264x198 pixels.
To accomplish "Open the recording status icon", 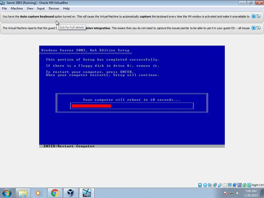I will (234, 185).
